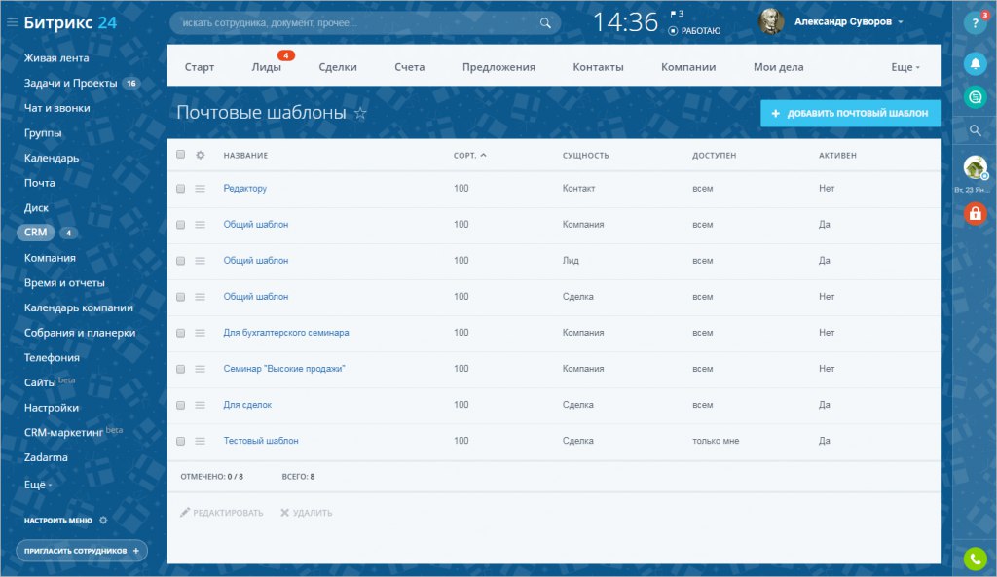Image resolution: width=997 pixels, height=577 pixels.
Task: Open row actions menu for Общий шаблон Лид row
Action: pyautogui.click(x=200, y=261)
